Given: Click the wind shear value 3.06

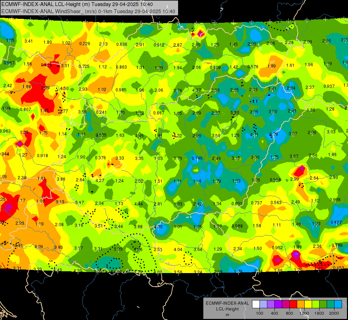Looking at the screenshot, I should click(x=254, y=112).
